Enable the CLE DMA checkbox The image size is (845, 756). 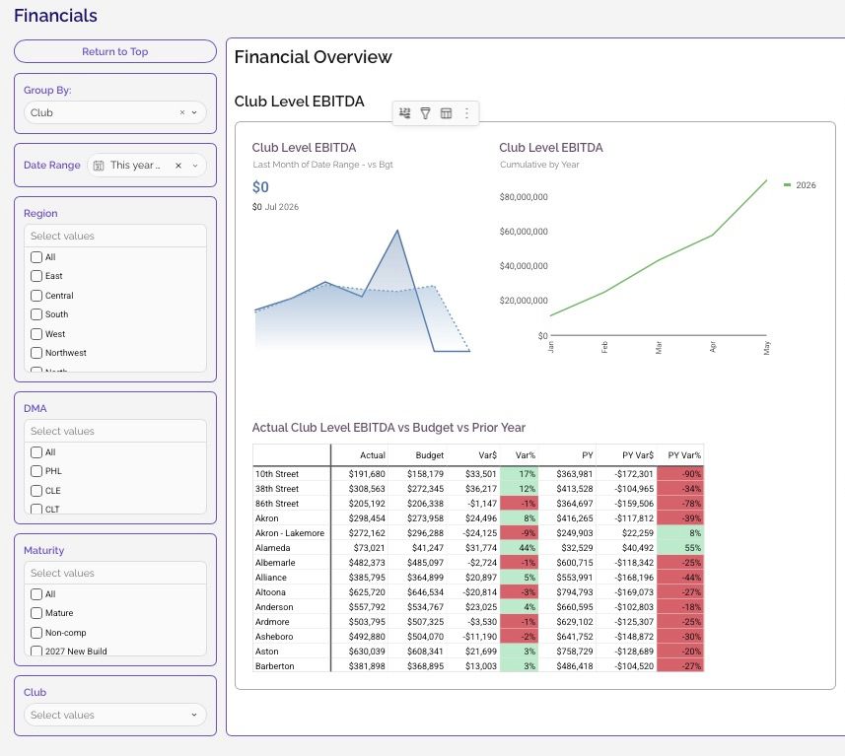click(36, 490)
